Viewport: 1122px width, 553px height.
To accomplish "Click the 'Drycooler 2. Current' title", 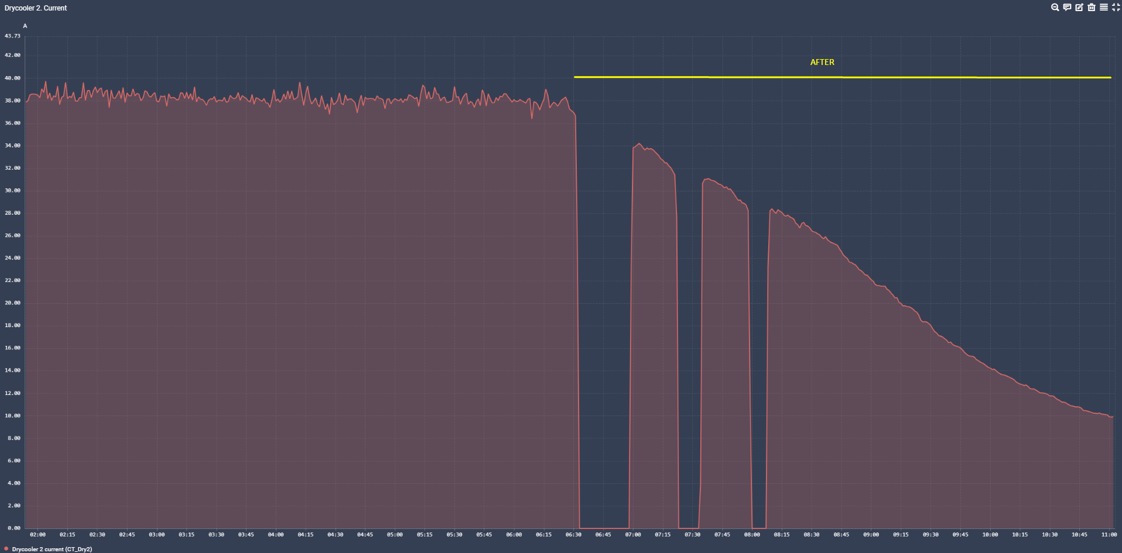I will click(x=35, y=8).
